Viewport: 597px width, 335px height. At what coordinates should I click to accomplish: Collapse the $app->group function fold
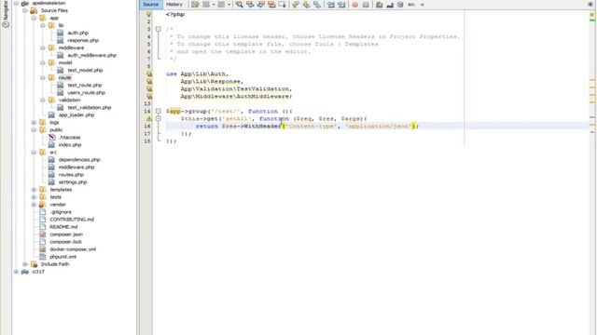[x=159, y=112]
